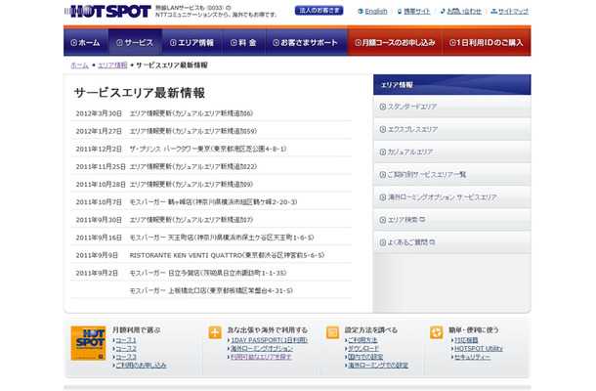Open the コース2 footer link
This screenshot has width=596, height=391.
point(126,349)
